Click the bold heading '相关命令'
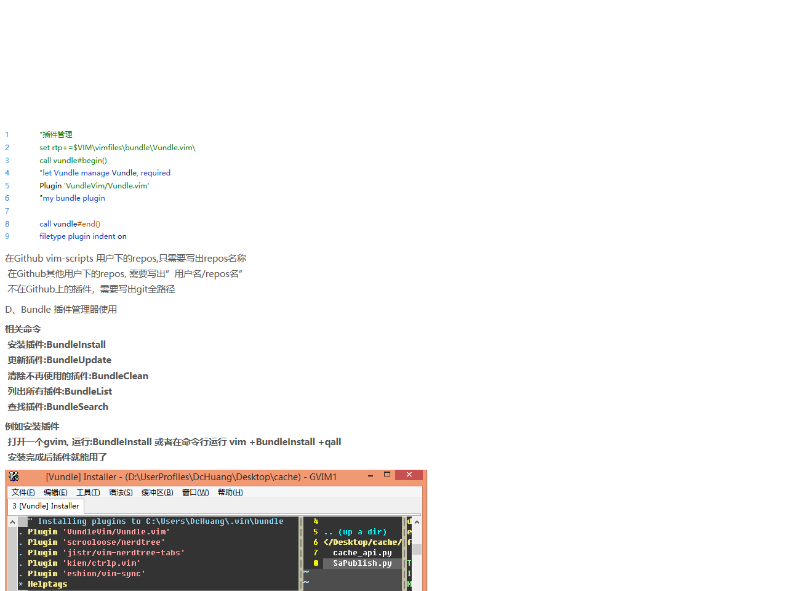This screenshot has width=805, height=591. [x=23, y=329]
